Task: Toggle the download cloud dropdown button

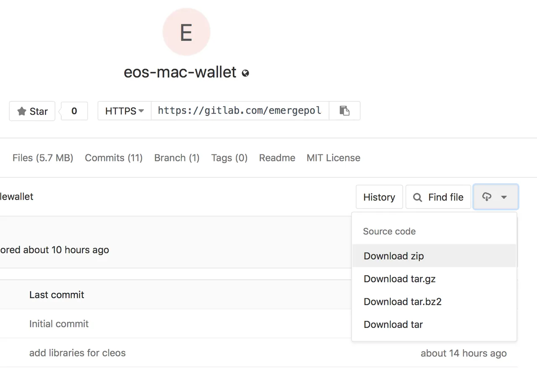Action: point(495,197)
